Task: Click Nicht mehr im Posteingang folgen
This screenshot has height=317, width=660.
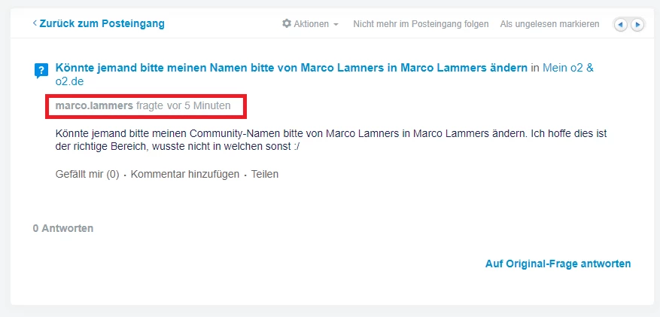Action: 421,24
